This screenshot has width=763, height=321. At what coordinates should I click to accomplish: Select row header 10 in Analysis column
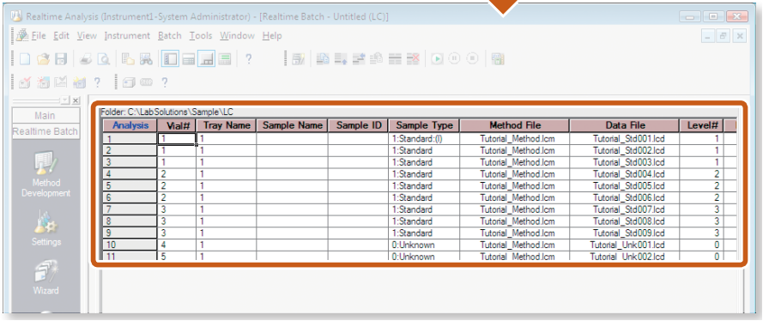coord(130,245)
